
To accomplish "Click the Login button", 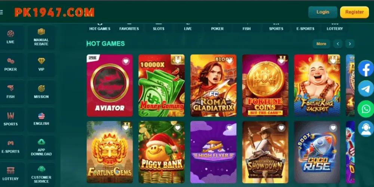I will pyautogui.click(x=323, y=12).
